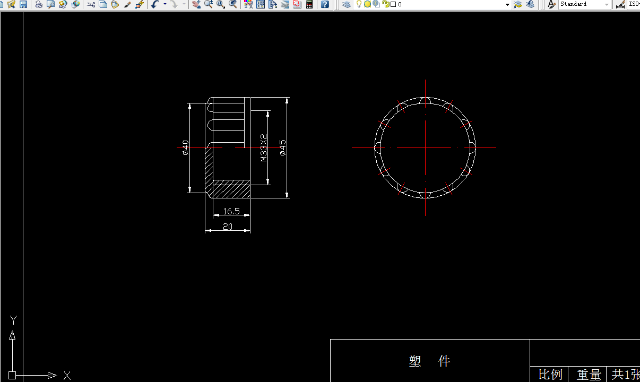Select the 比例 title block cell

[x=550, y=375]
